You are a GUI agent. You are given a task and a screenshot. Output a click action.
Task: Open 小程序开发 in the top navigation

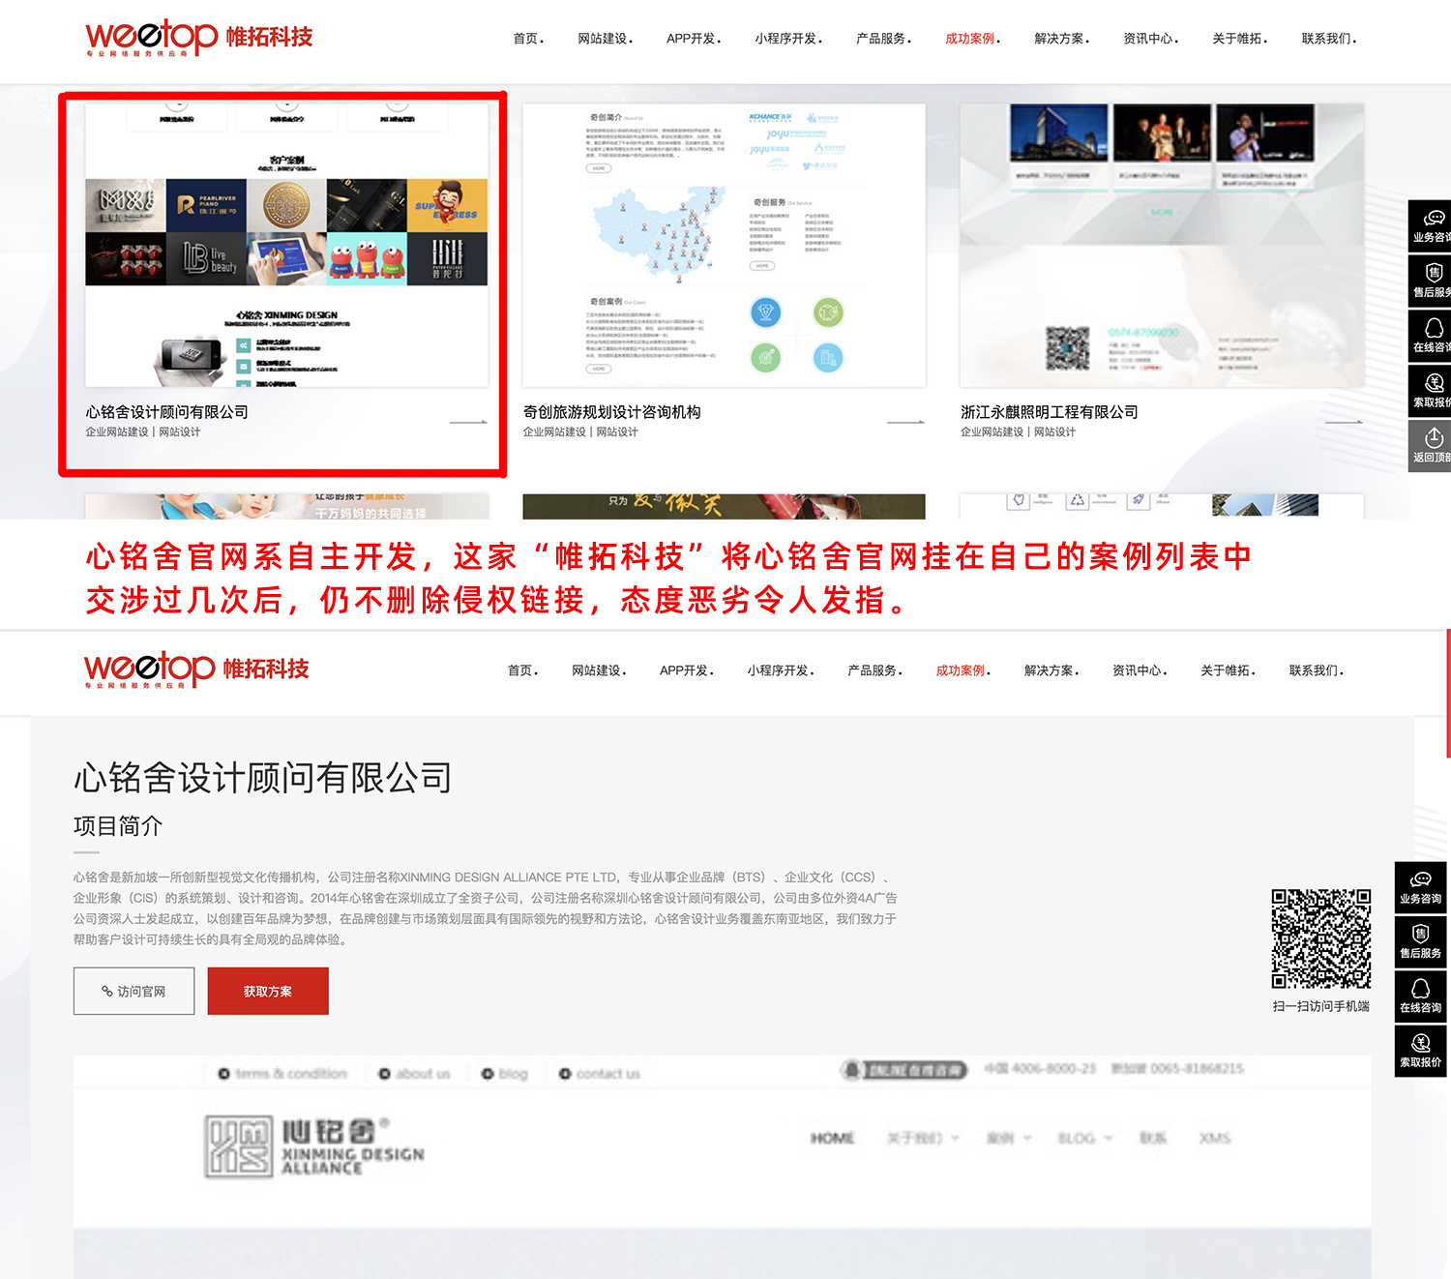(x=787, y=39)
